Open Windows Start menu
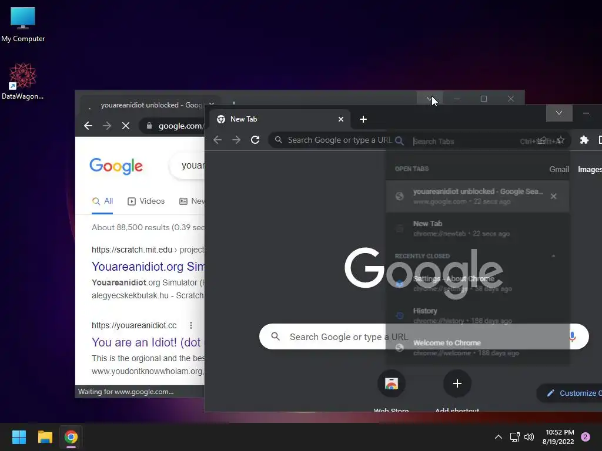Image resolution: width=602 pixels, height=451 pixels. tap(19, 437)
